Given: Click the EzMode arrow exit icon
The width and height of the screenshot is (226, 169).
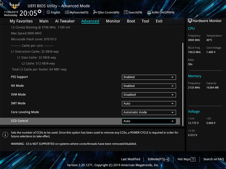Looking at the screenshot, I should point(167,159).
